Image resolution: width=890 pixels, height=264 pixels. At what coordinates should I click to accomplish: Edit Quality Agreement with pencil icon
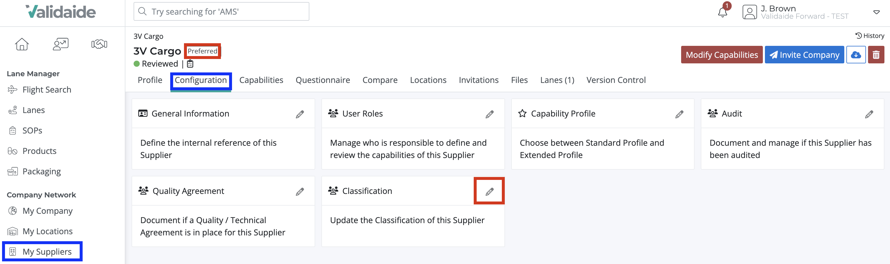(299, 192)
